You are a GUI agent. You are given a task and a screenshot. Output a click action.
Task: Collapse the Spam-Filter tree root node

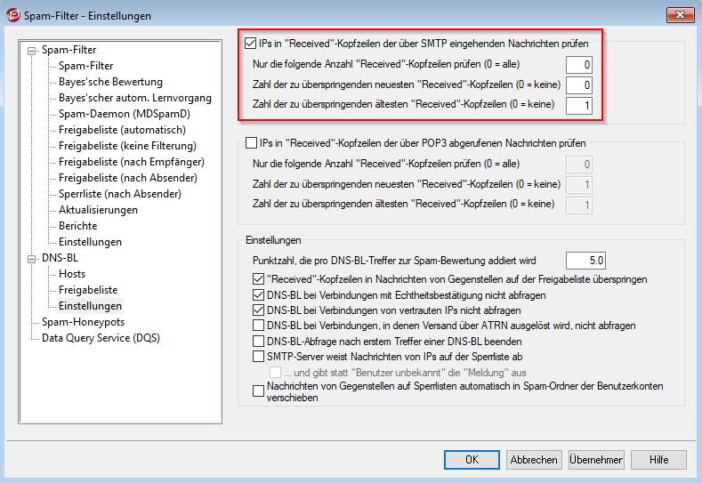pyautogui.click(x=33, y=51)
